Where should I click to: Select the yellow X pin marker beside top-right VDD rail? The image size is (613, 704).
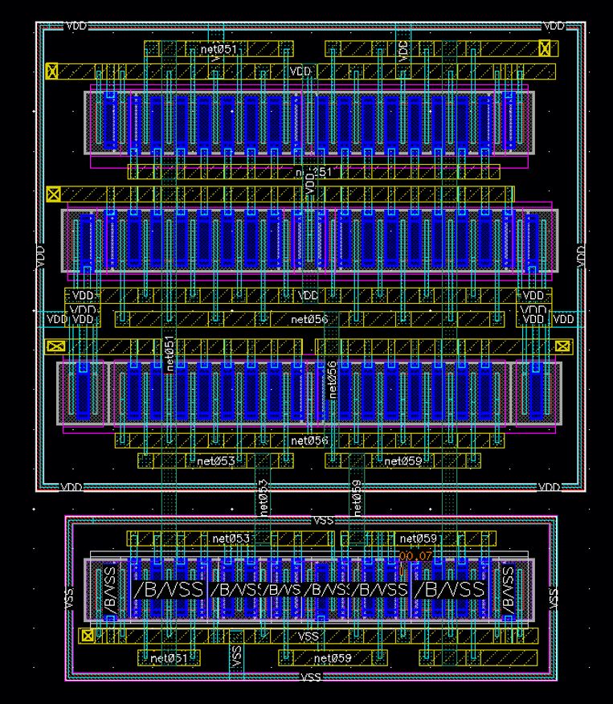(545, 48)
